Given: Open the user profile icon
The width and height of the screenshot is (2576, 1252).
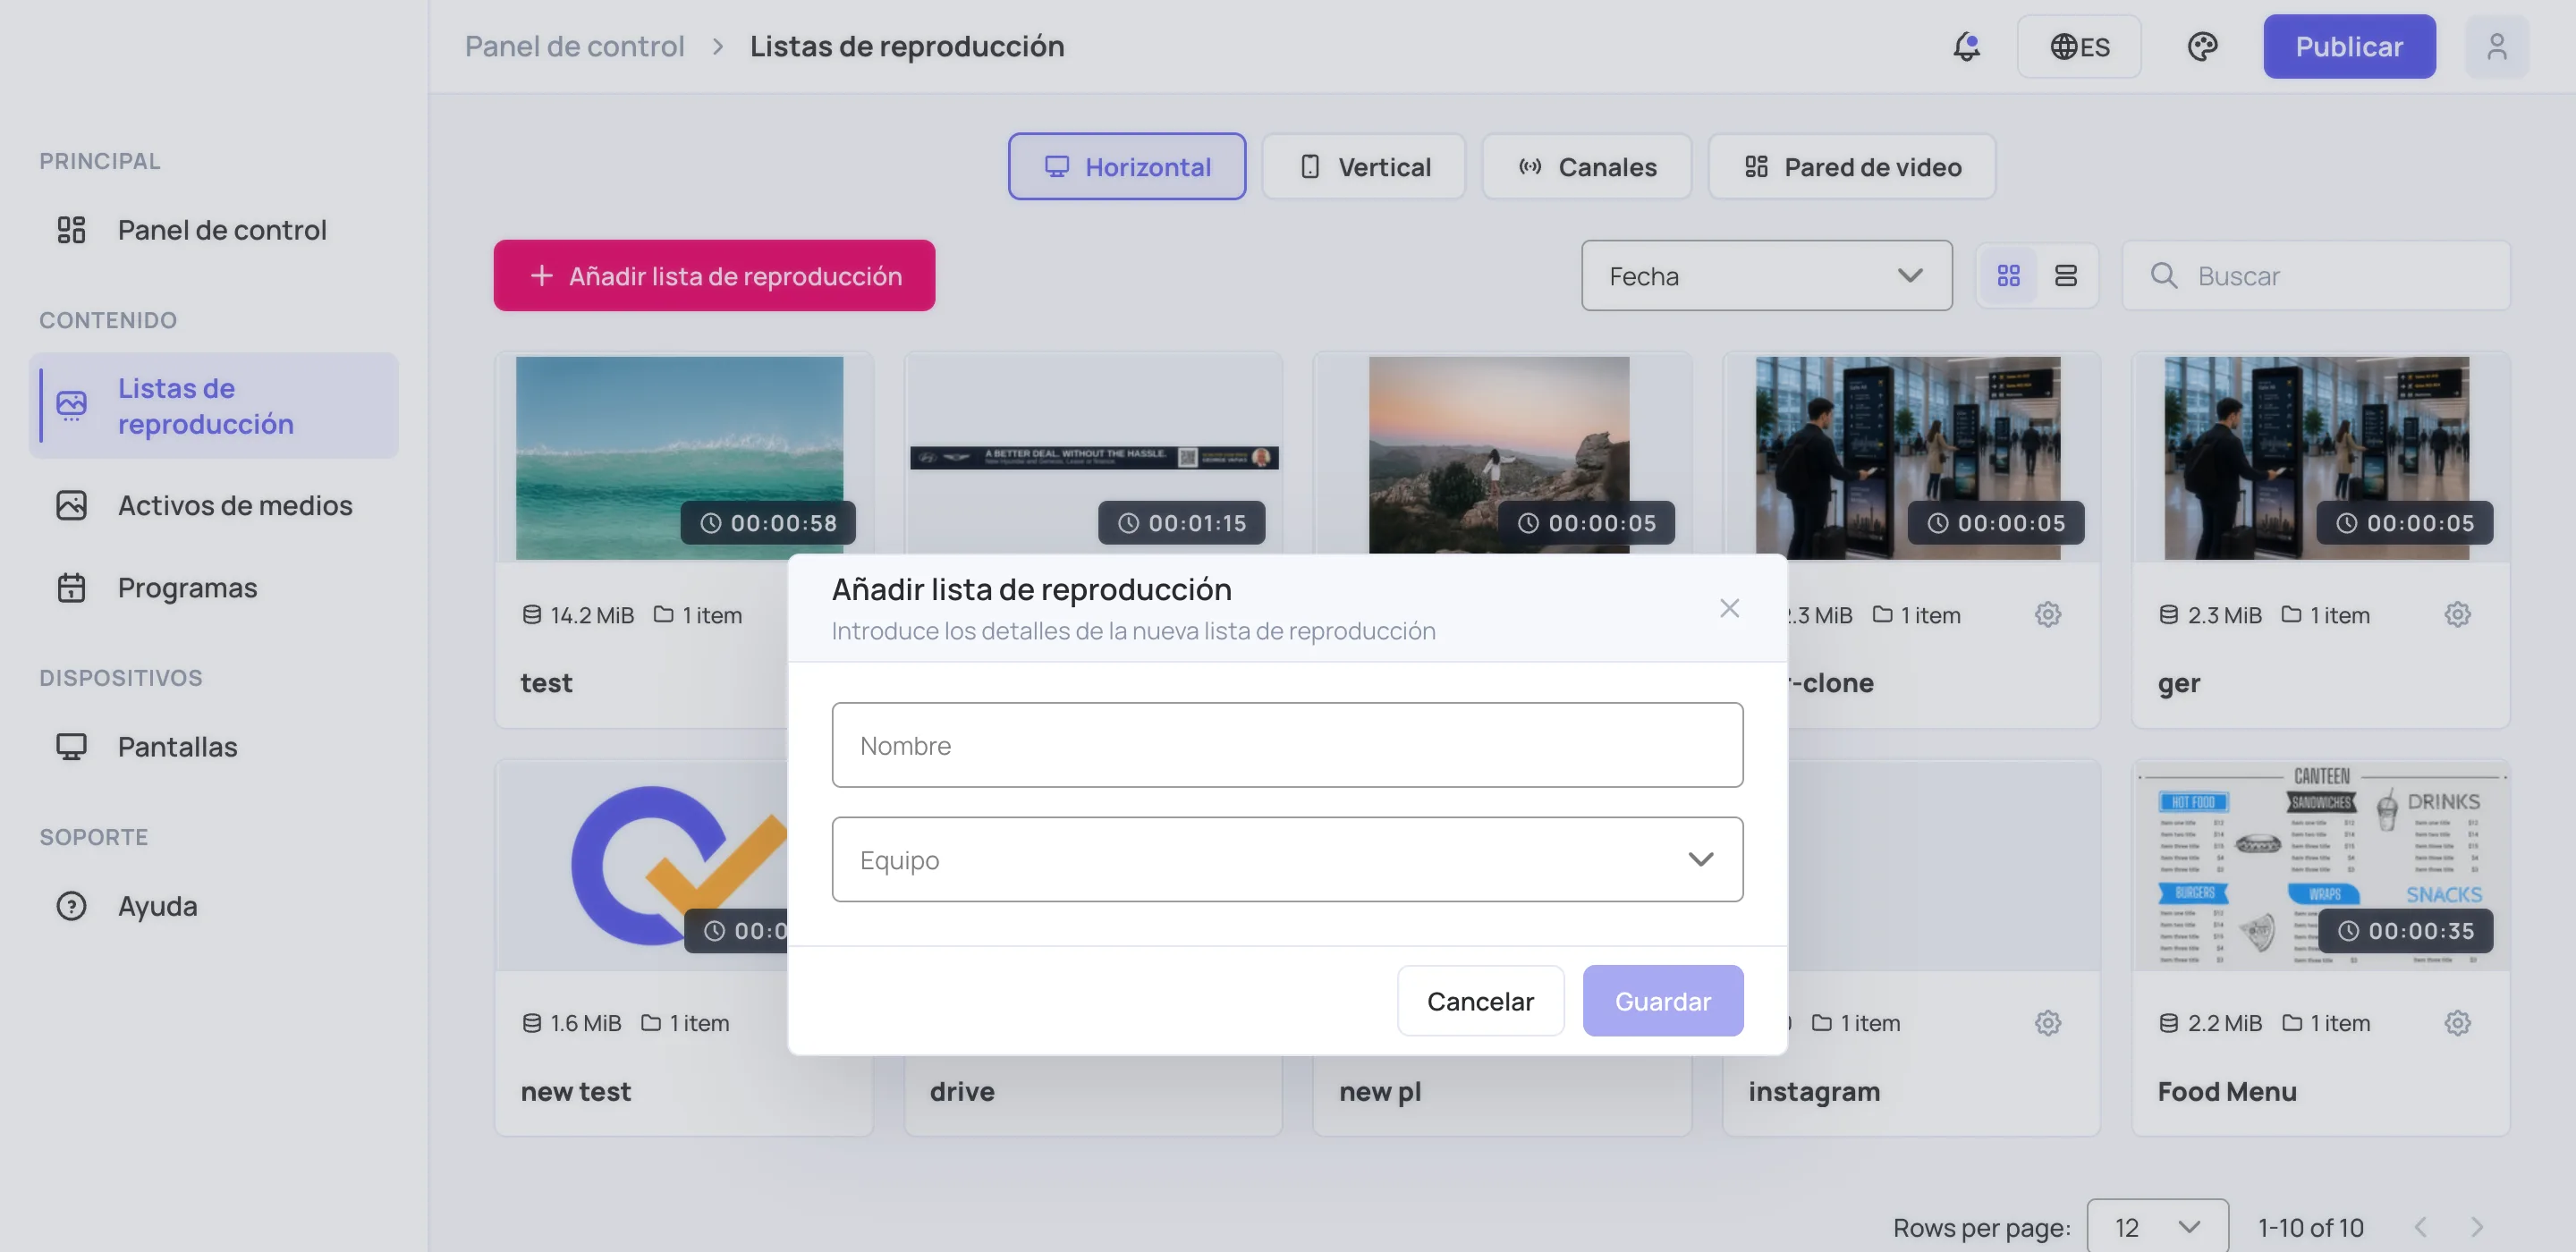Looking at the screenshot, I should 2496,46.
